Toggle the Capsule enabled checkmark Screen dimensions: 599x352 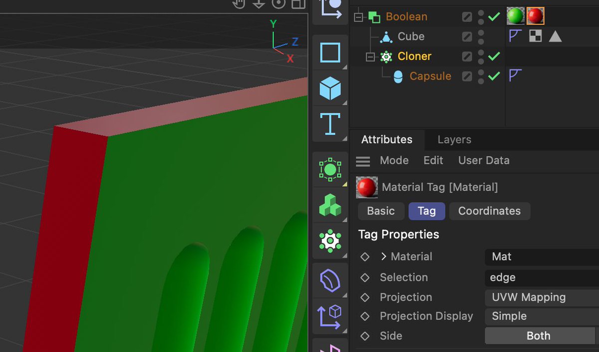(x=494, y=76)
